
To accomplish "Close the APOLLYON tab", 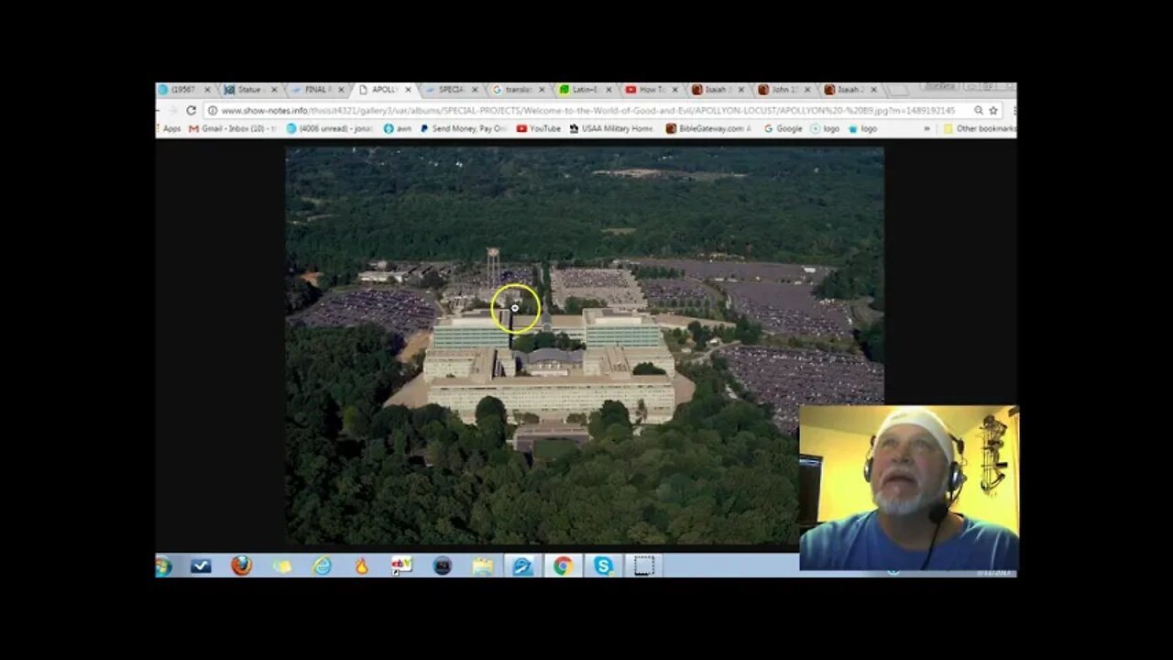I will click(x=408, y=90).
